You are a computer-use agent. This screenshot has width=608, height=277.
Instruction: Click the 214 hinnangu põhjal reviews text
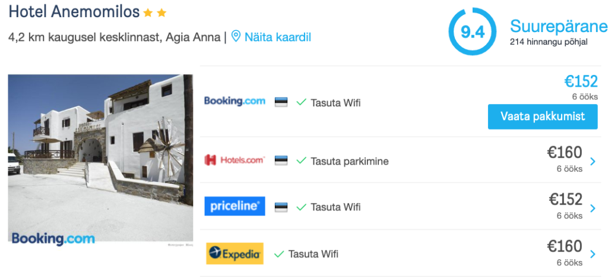click(549, 42)
